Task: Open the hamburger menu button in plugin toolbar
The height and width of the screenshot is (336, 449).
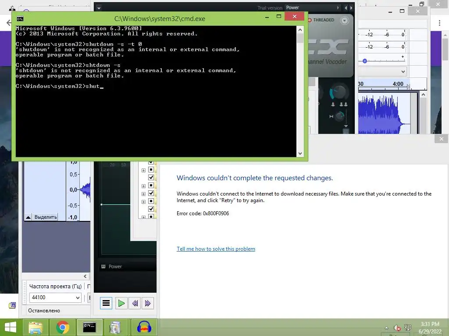Action: (106, 303)
